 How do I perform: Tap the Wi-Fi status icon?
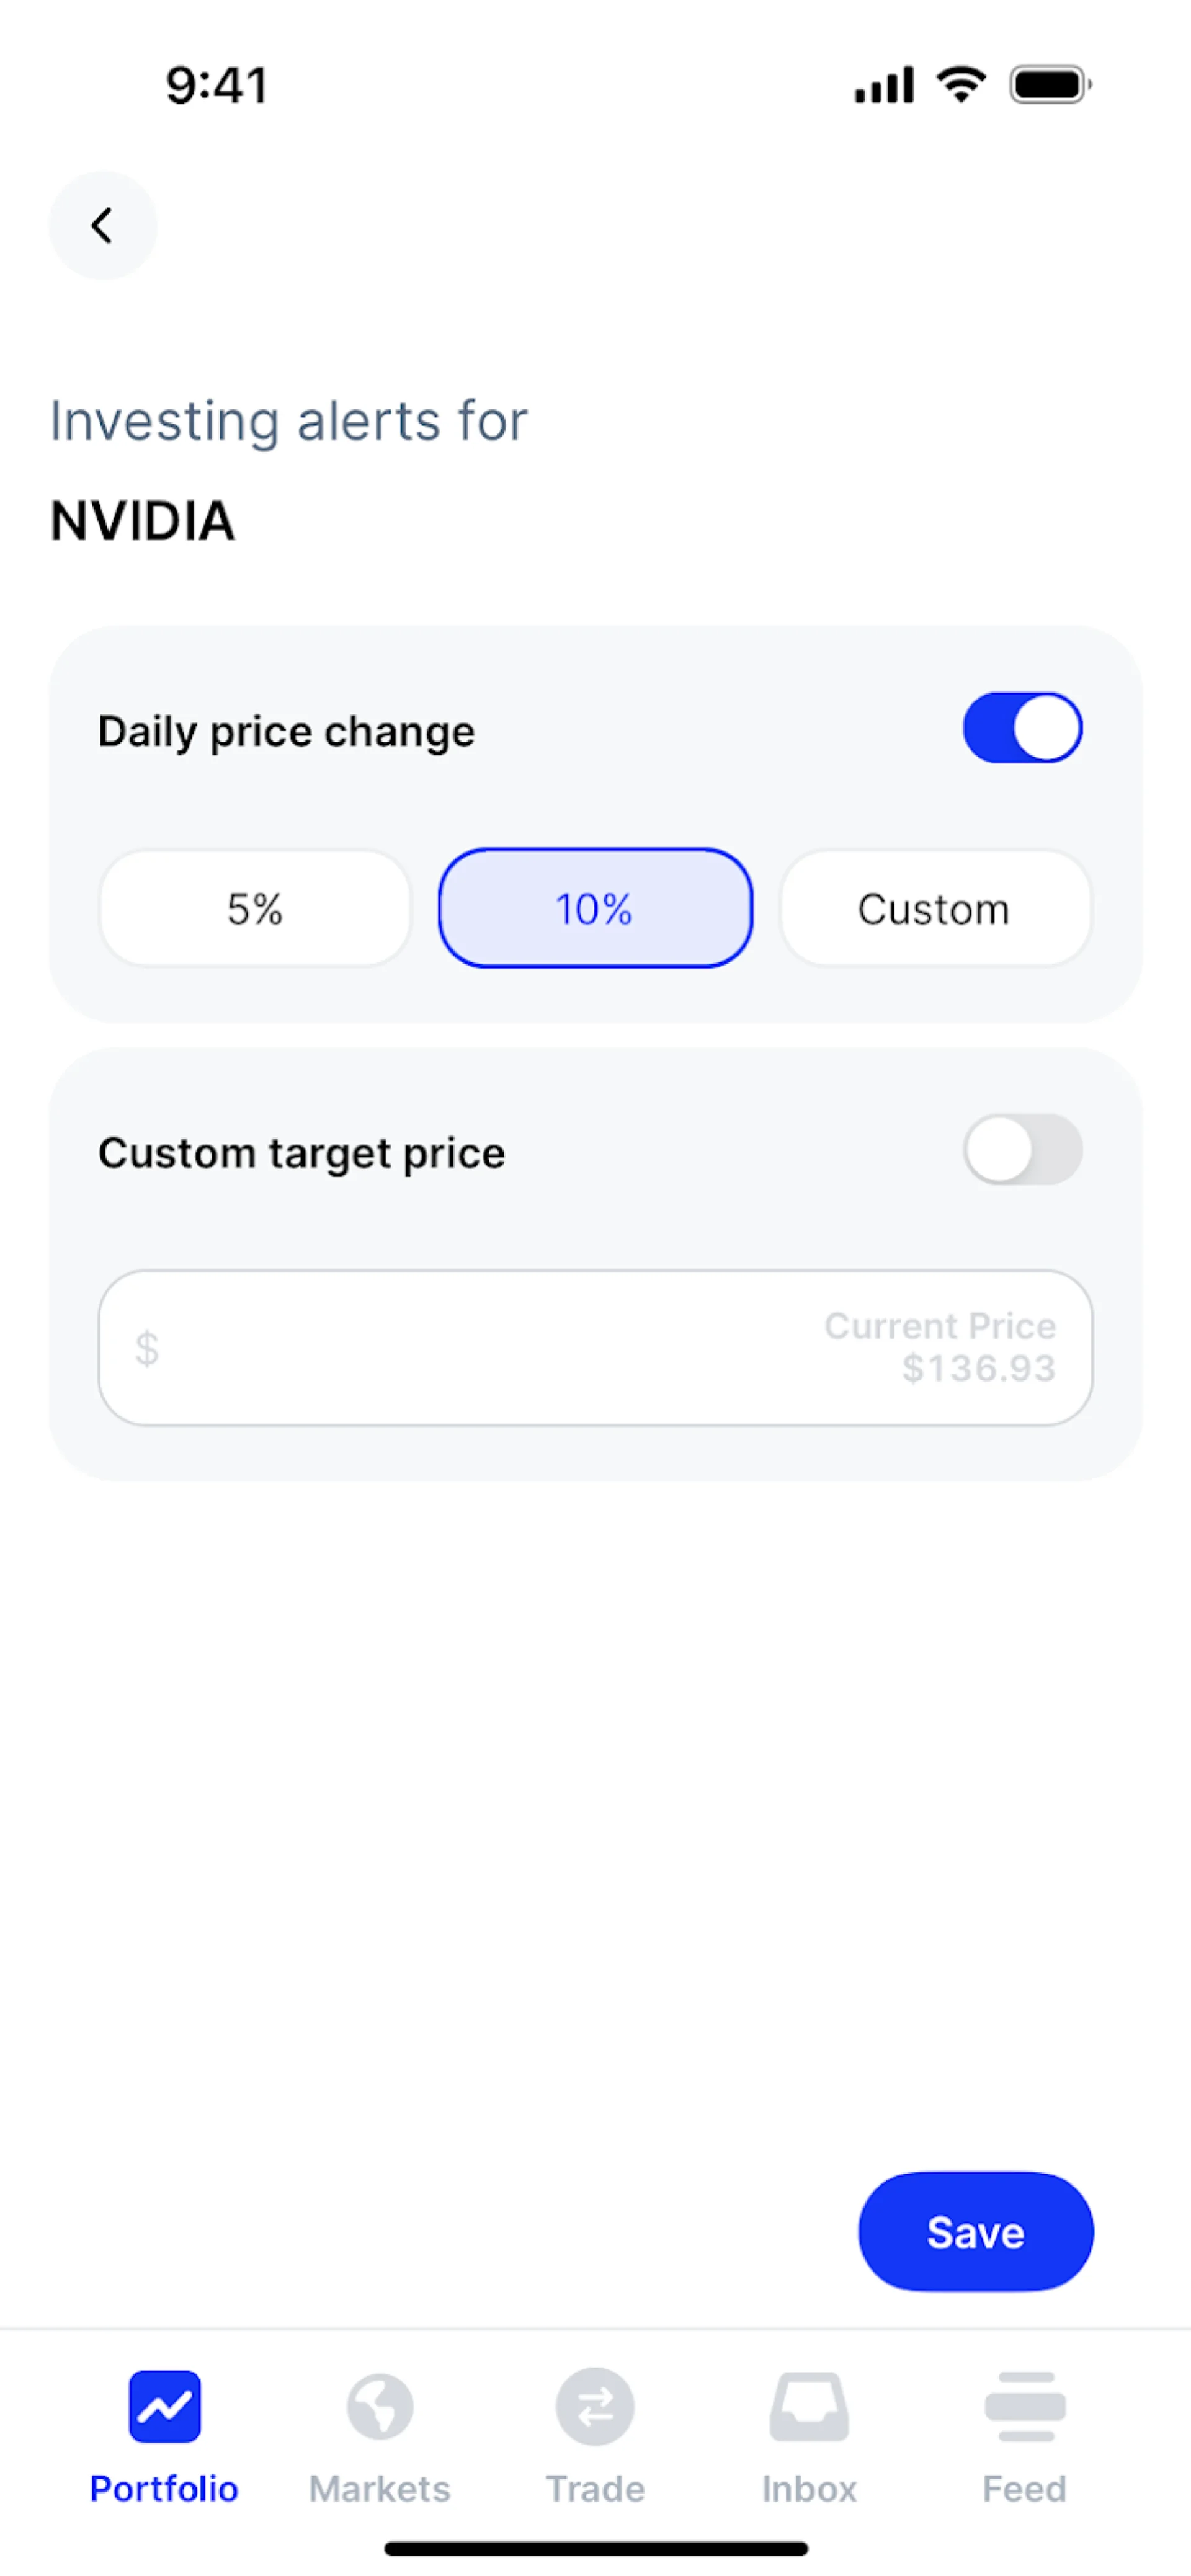pyautogui.click(x=961, y=84)
